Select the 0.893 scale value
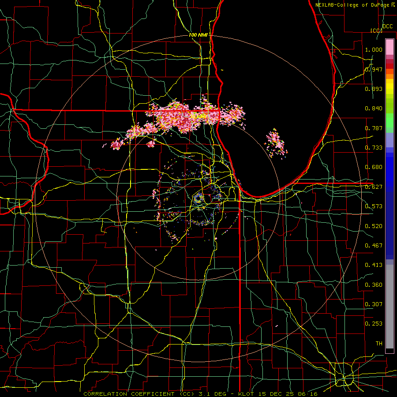This screenshot has height=397, width=397. 374,89
